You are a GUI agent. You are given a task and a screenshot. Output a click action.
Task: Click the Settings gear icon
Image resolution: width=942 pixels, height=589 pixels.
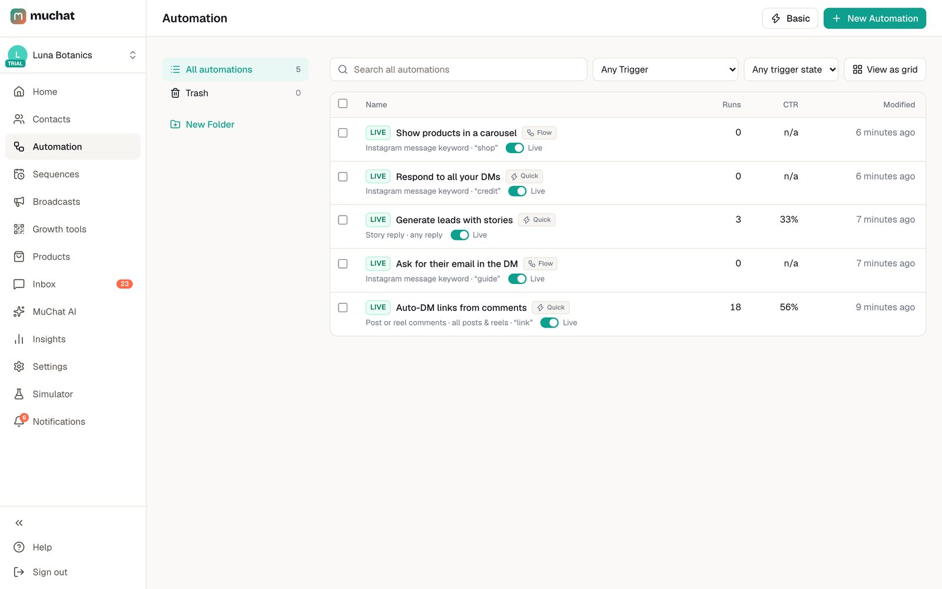(19, 366)
